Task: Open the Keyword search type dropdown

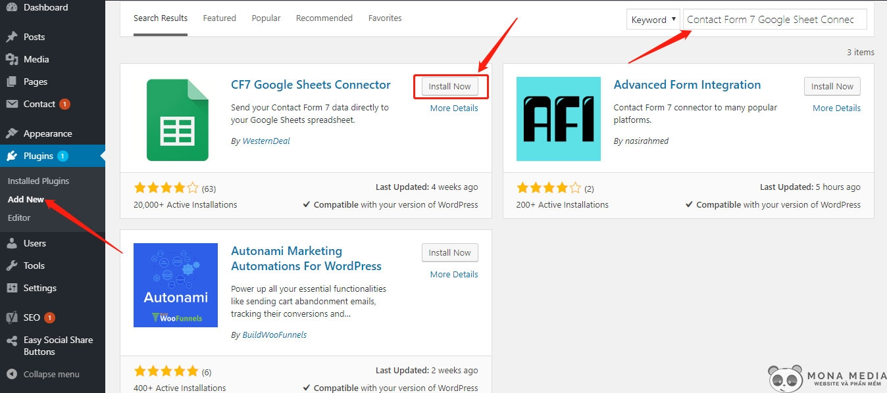Action: pyautogui.click(x=653, y=20)
